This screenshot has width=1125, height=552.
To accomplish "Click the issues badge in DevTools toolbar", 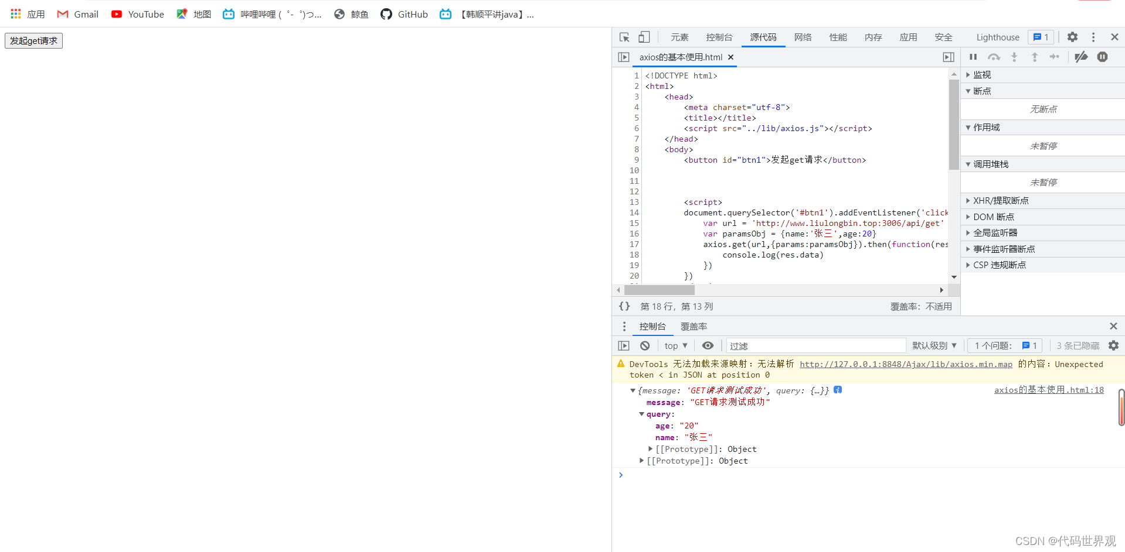I will (1041, 37).
